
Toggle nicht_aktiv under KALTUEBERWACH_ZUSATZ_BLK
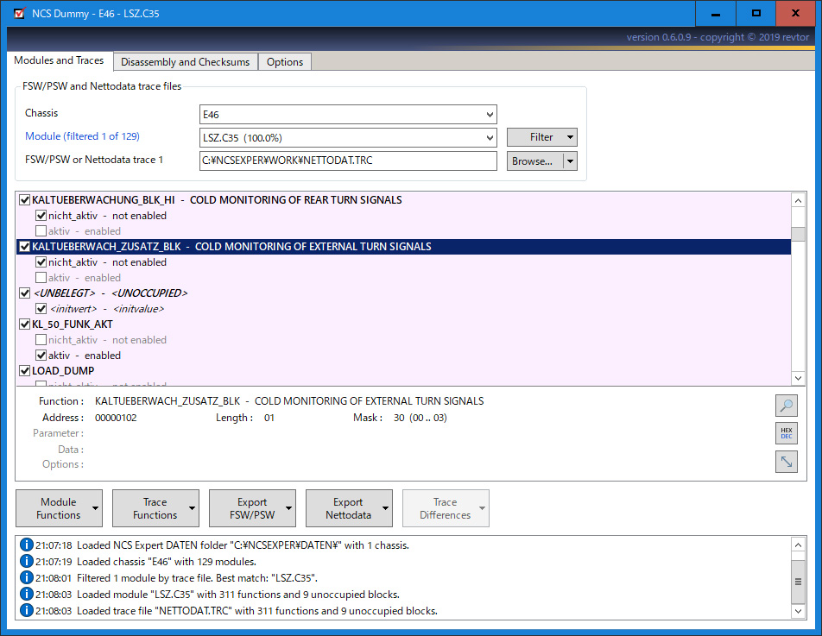[41, 262]
